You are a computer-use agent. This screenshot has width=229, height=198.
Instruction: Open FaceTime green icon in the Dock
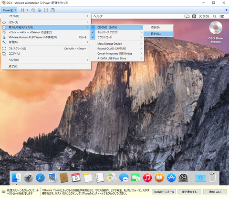coord(135,178)
